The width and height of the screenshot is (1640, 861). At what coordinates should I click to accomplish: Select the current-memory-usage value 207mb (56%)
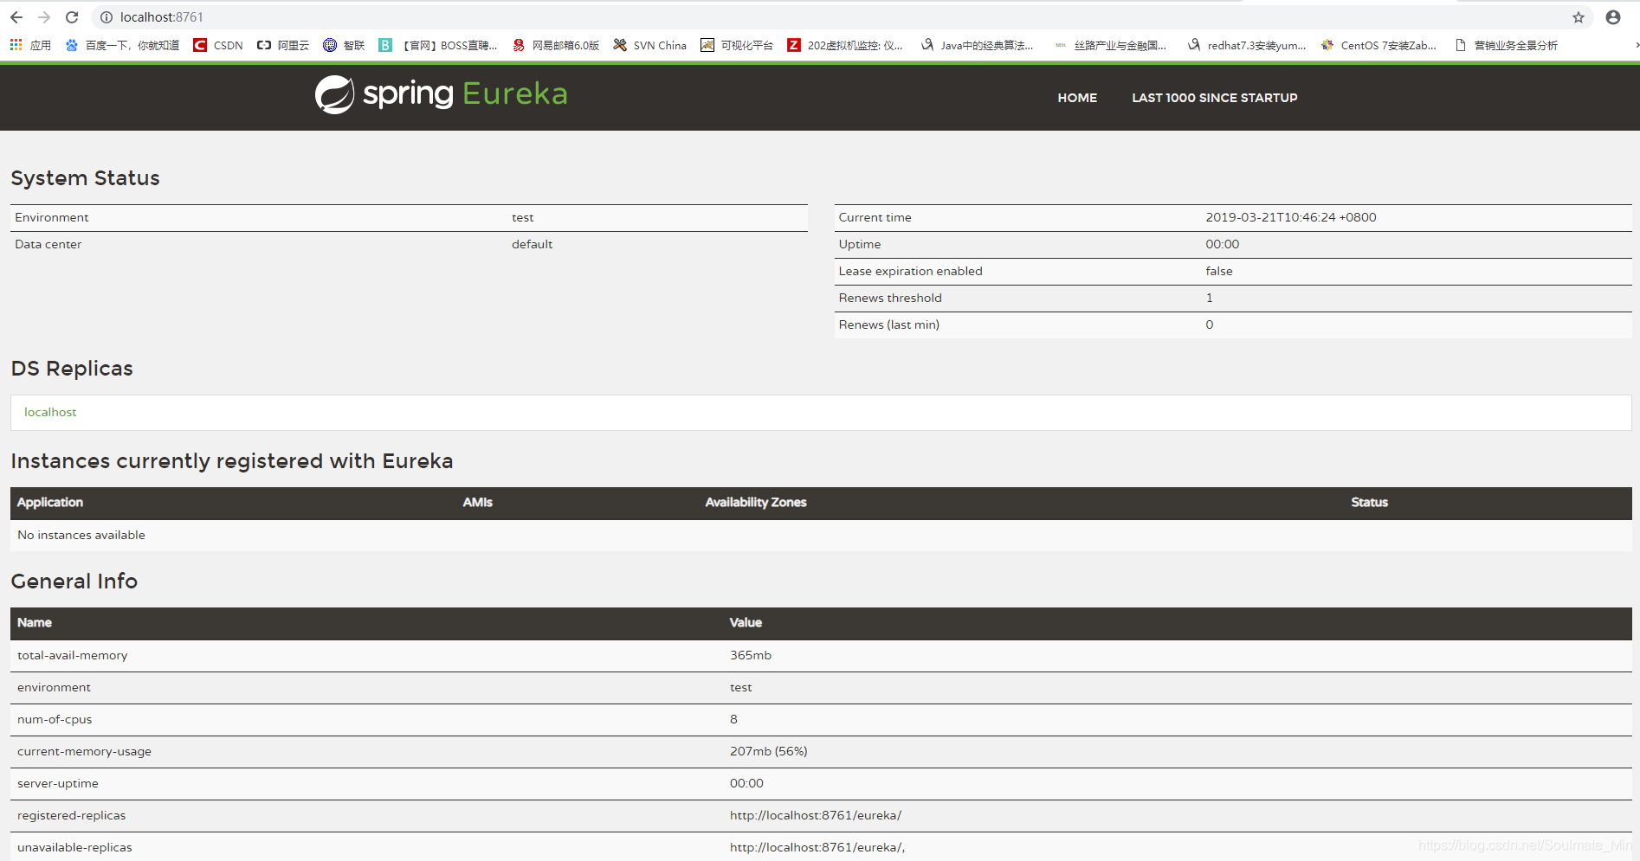768,751
